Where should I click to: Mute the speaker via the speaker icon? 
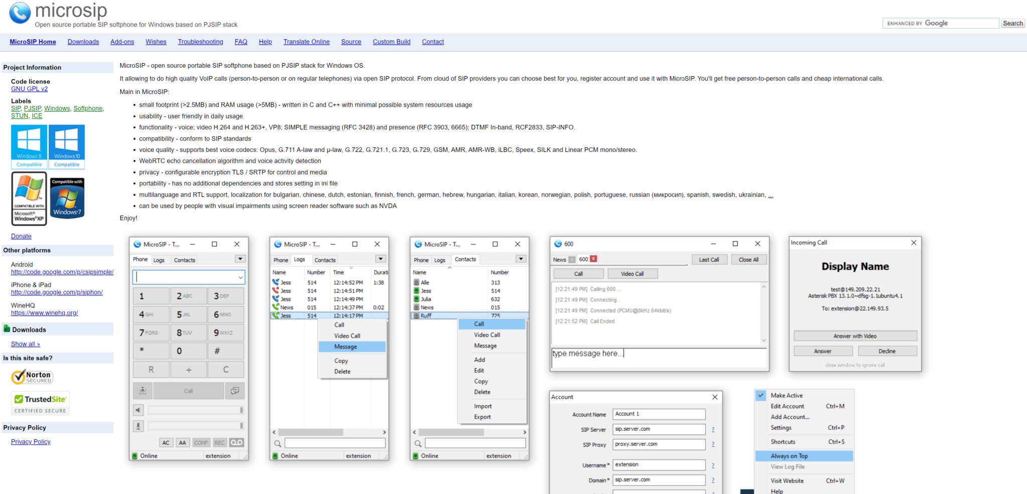[x=138, y=410]
